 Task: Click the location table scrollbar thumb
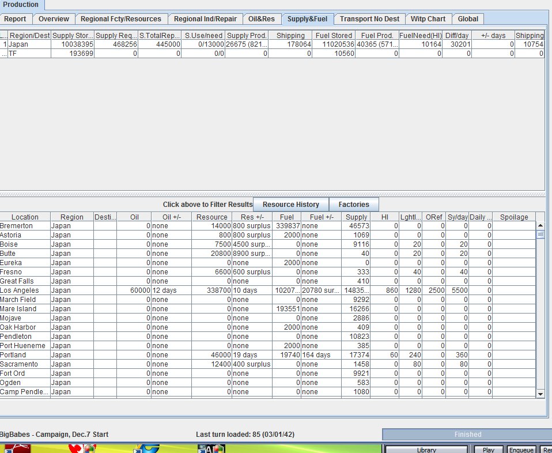[540, 234]
